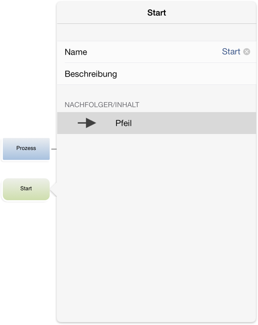The width and height of the screenshot is (258, 325).
Task: Click the connector line beside Prozess
Action: click(54, 149)
